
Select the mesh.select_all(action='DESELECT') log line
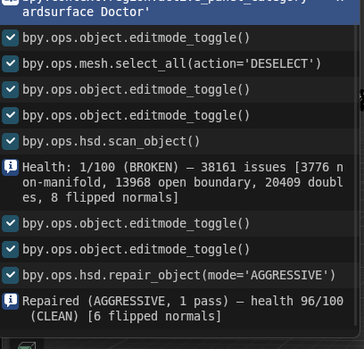click(178, 64)
